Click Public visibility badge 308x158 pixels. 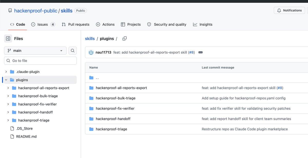(81, 11)
